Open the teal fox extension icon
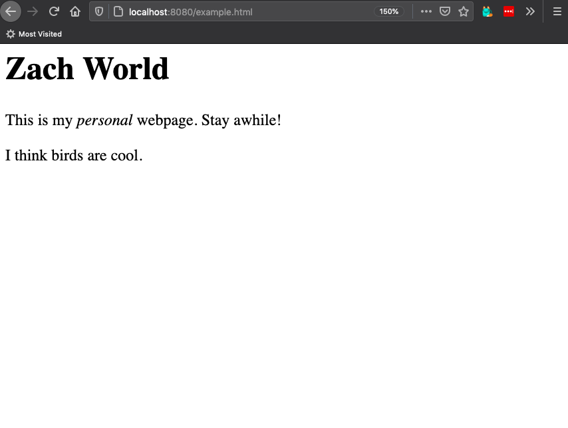The height and width of the screenshot is (428, 568). (488, 11)
